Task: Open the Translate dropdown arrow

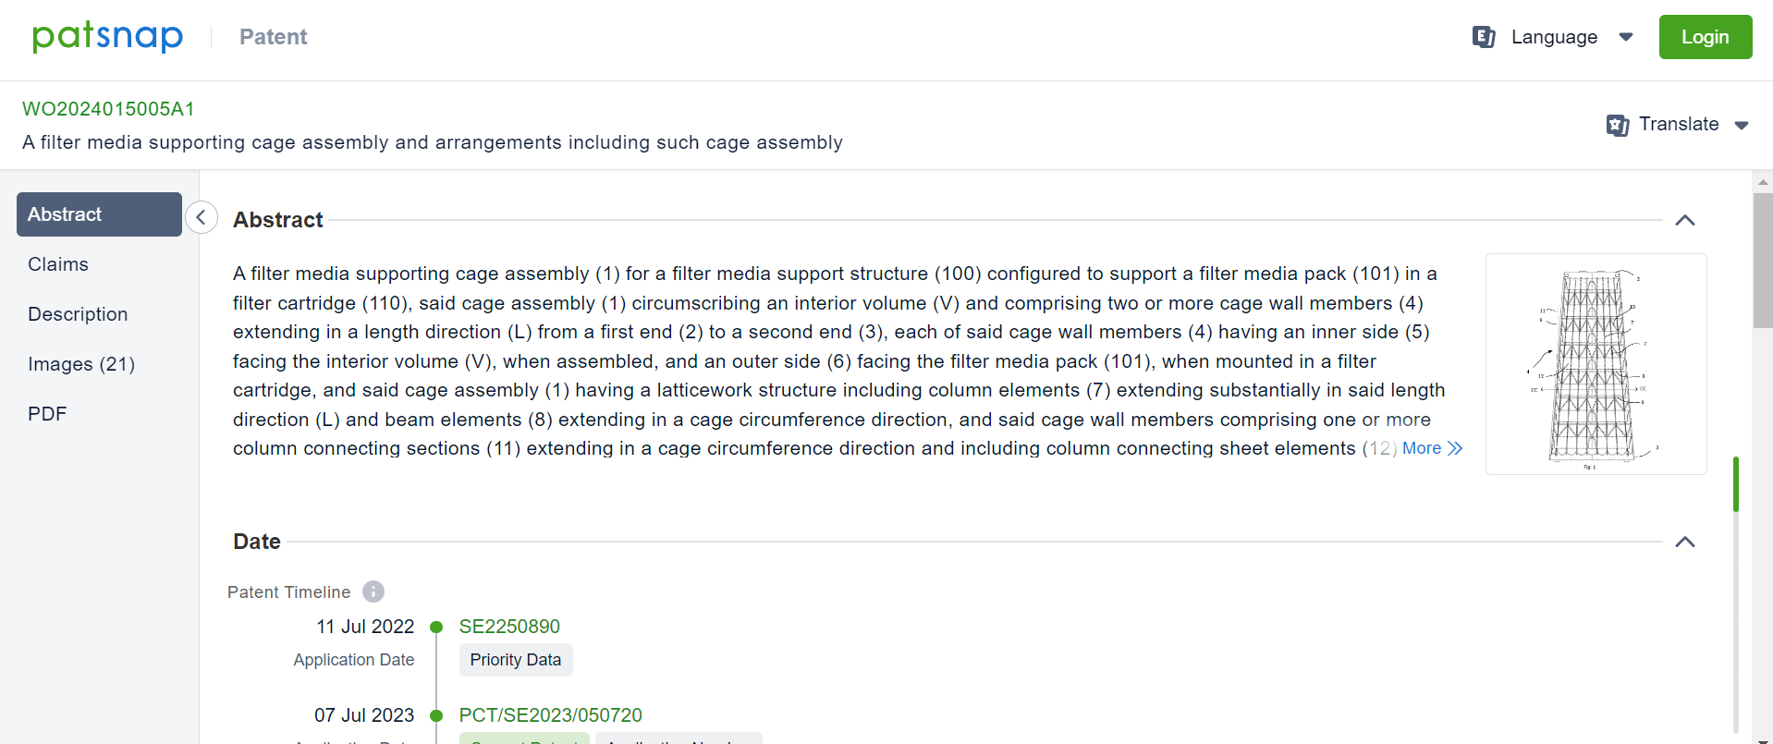Action: tap(1742, 126)
